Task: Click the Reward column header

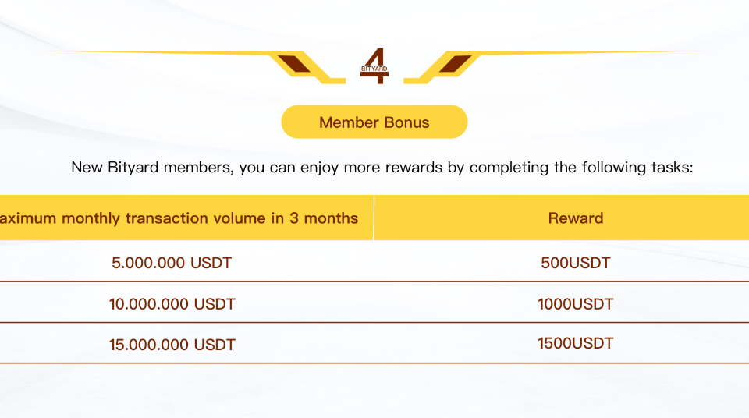Action: tap(576, 218)
